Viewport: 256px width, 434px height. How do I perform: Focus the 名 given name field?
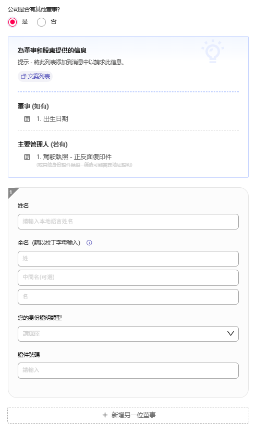click(128, 297)
